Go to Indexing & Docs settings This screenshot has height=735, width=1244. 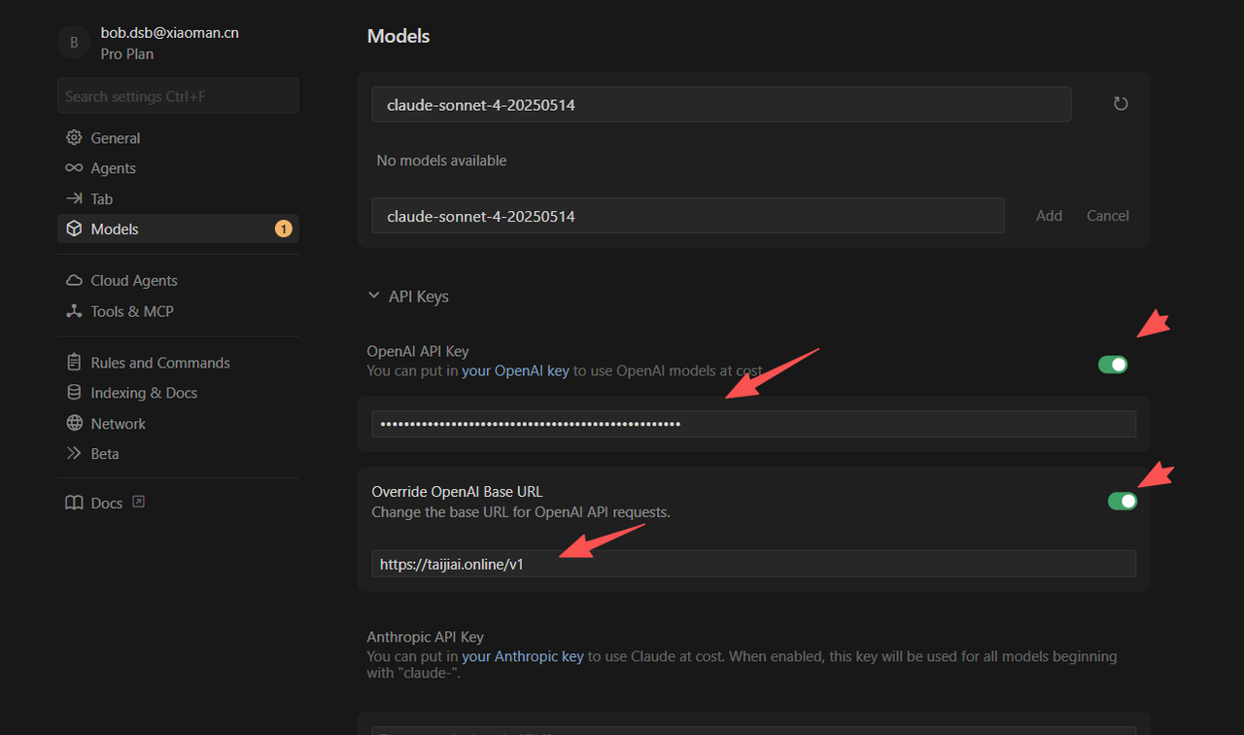178,393
